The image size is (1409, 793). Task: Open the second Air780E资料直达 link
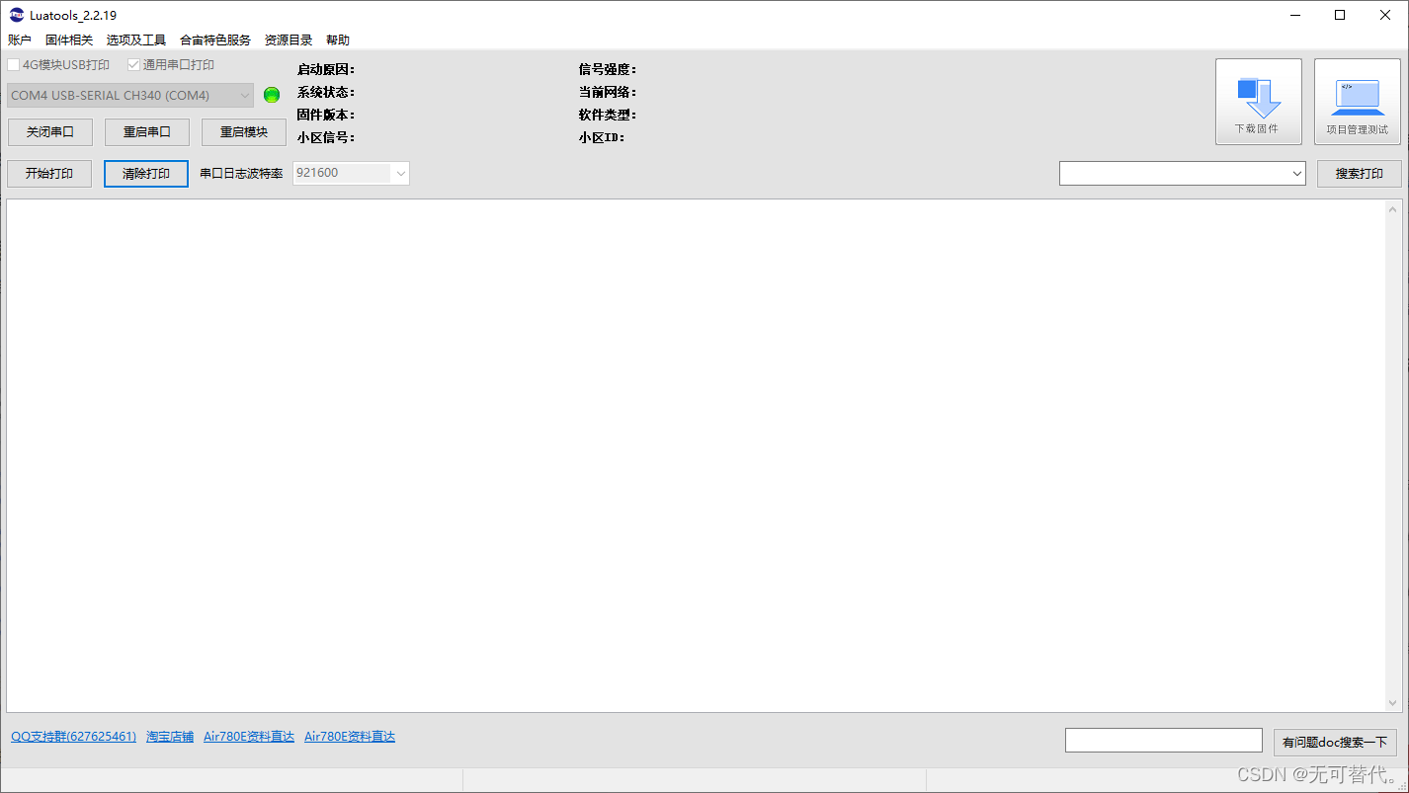coord(350,737)
